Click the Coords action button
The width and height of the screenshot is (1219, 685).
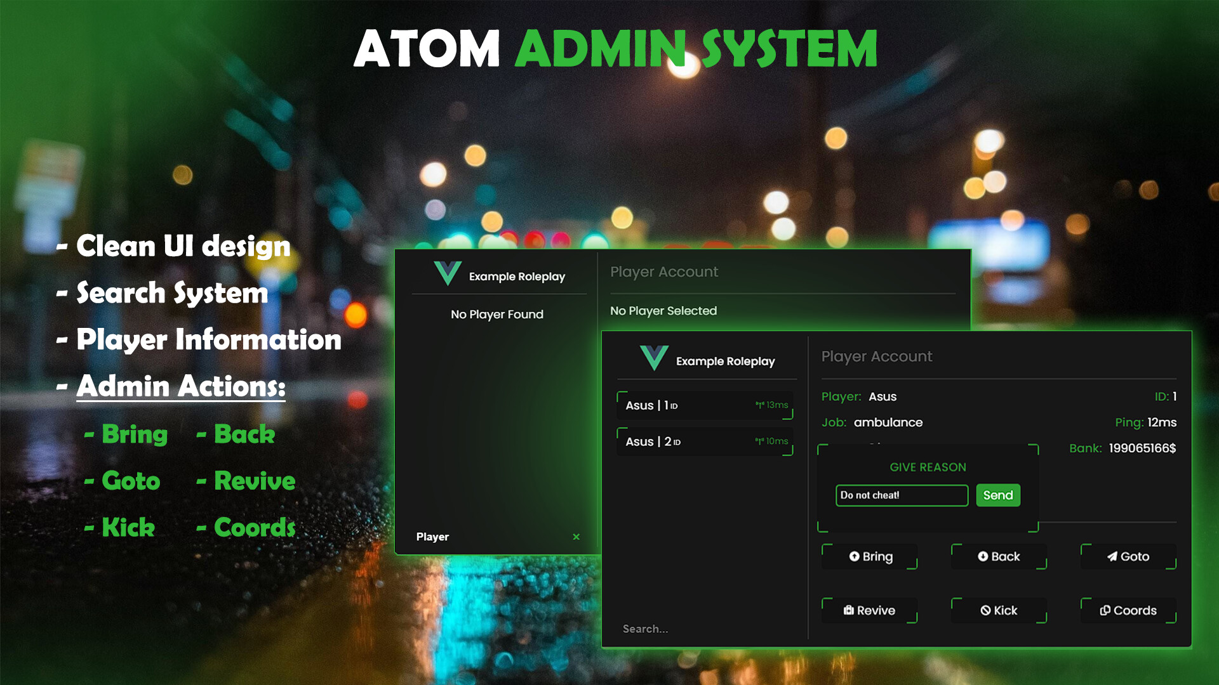point(1128,610)
